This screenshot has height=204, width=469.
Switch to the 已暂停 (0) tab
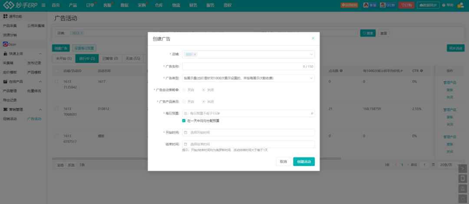tap(110, 58)
